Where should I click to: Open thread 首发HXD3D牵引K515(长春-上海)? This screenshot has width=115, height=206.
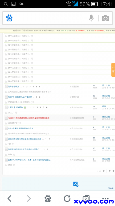click(x=29, y=160)
